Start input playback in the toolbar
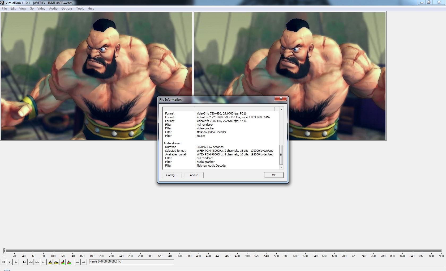Image resolution: width=446 pixels, height=271 pixels. coord(10,262)
